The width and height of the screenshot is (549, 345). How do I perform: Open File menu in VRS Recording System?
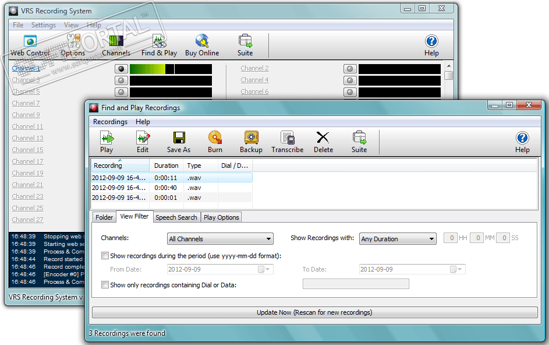tap(18, 25)
